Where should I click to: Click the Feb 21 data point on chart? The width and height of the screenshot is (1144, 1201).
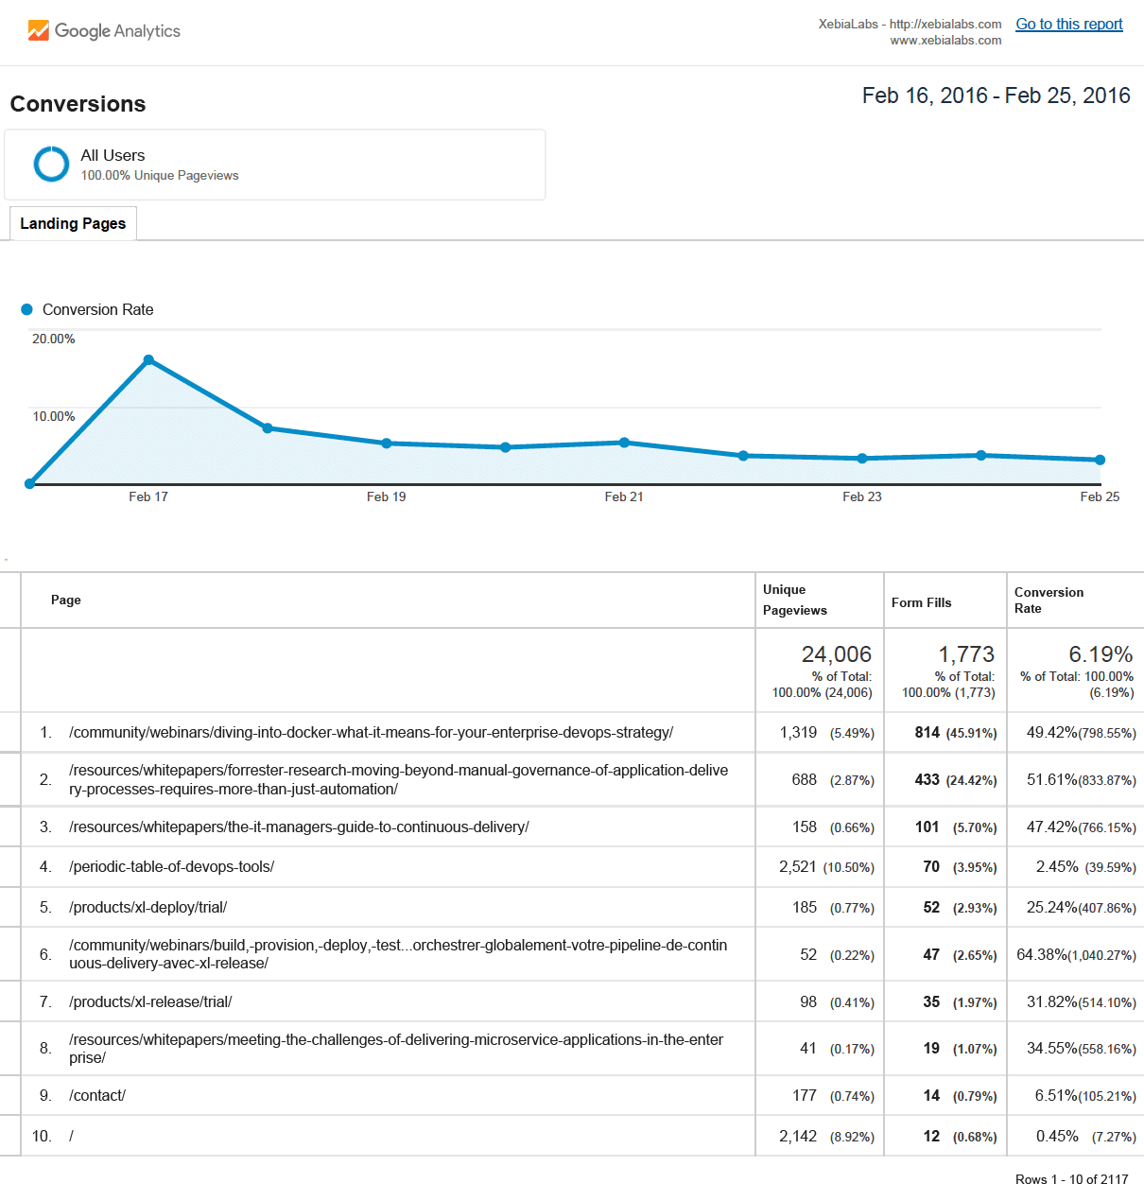pyautogui.click(x=624, y=441)
